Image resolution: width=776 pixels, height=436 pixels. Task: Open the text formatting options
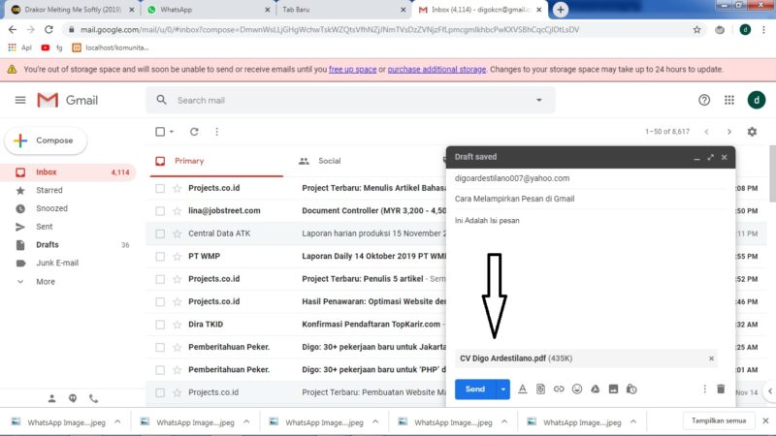tap(523, 389)
